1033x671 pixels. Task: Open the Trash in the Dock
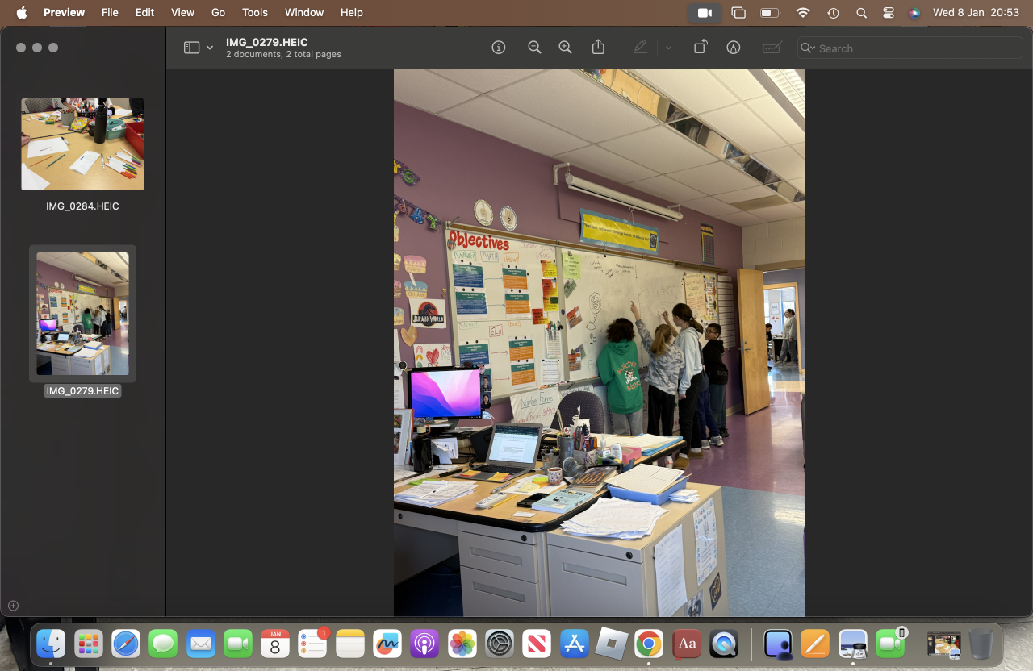981,644
